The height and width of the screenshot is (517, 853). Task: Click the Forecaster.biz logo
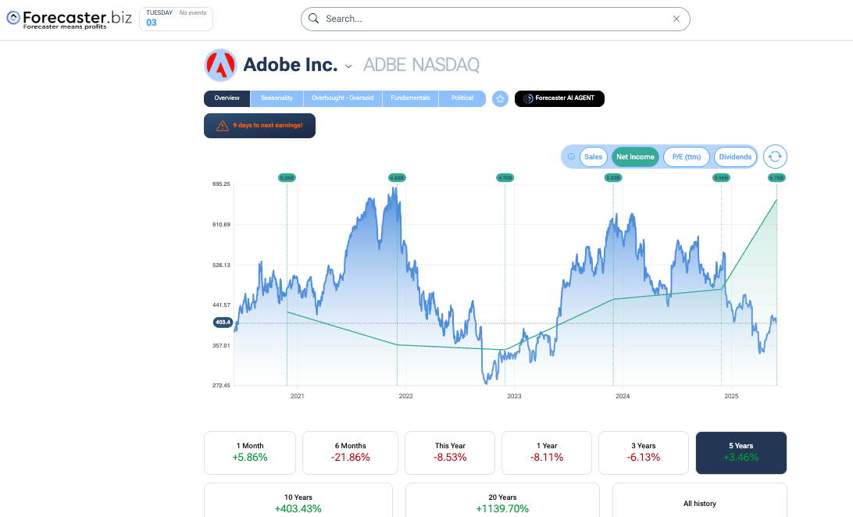[x=68, y=19]
